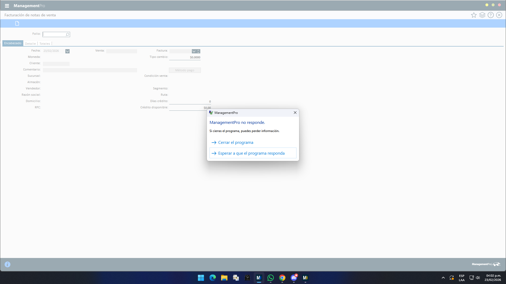Open WhatsApp from the taskbar

coord(271,278)
